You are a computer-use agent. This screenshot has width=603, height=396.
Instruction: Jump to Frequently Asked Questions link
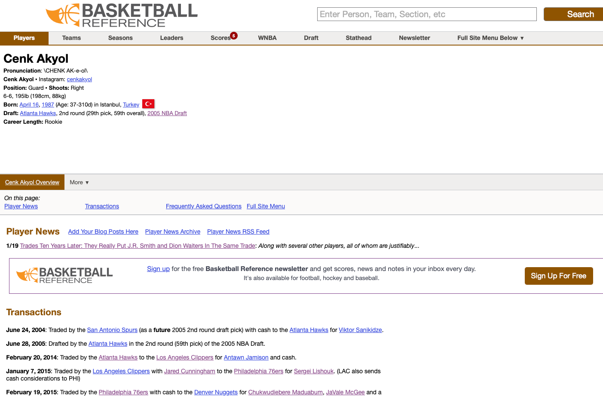click(204, 206)
